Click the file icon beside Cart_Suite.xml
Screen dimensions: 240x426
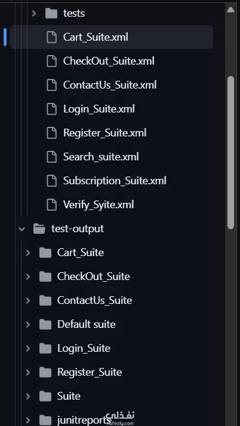tap(51, 37)
